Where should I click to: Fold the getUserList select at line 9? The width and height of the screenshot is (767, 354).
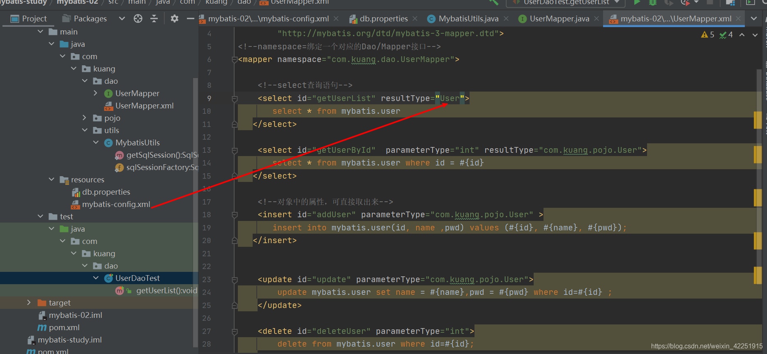pos(235,99)
